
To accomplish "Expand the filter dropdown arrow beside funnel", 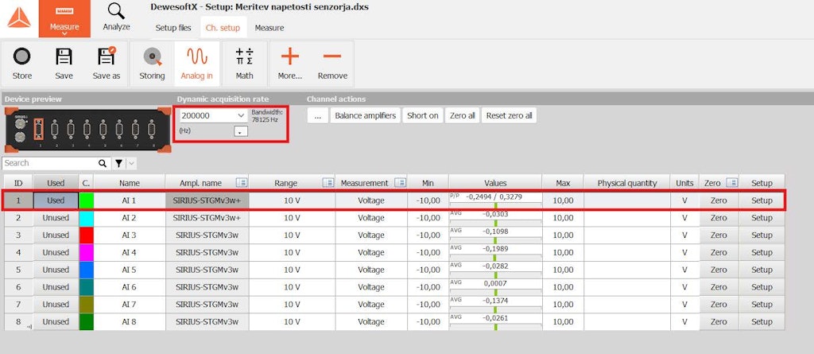I will click(131, 163).
